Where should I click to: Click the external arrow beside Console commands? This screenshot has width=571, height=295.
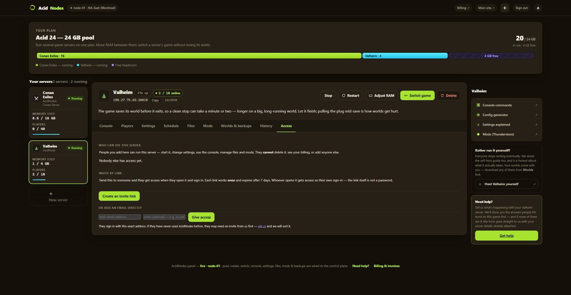[536, 105]
